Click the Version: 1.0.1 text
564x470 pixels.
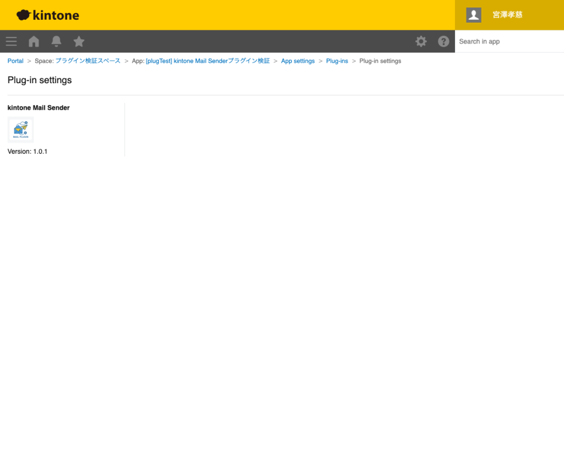tap(27, 151)
